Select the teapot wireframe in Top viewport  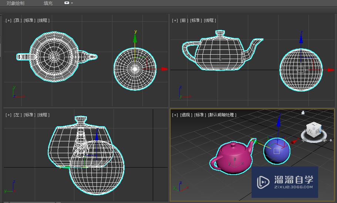coord(55,57)
